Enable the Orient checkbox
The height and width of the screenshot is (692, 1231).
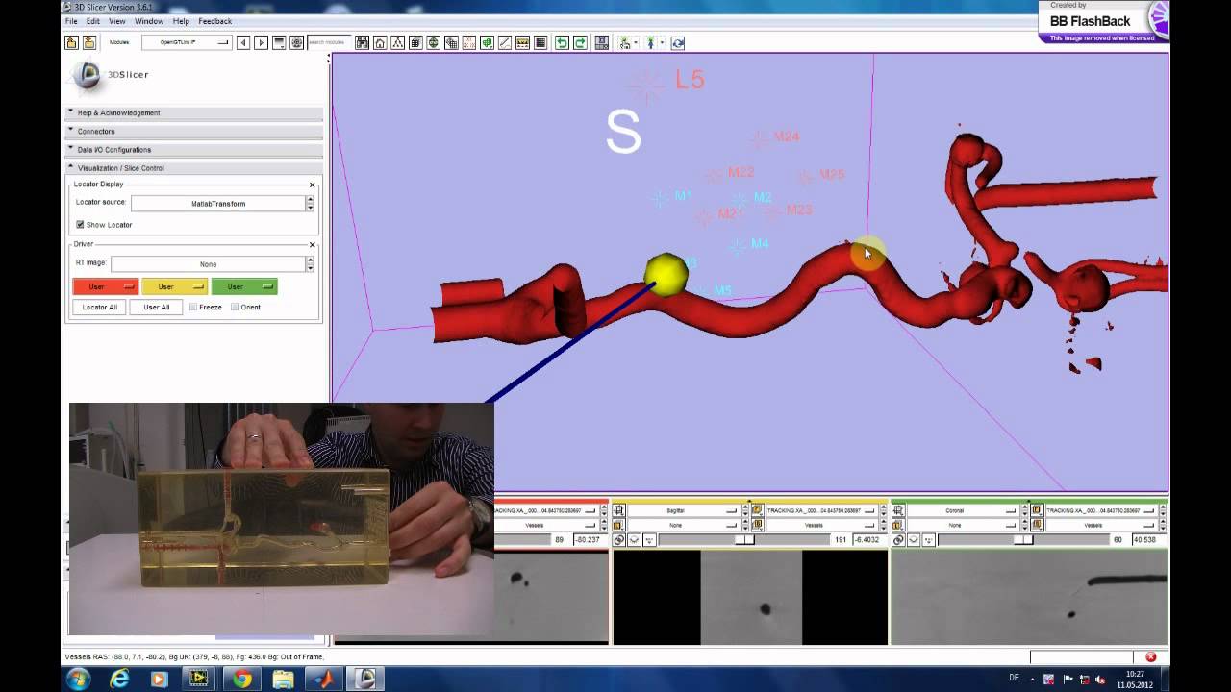click(x=235, y=308)
